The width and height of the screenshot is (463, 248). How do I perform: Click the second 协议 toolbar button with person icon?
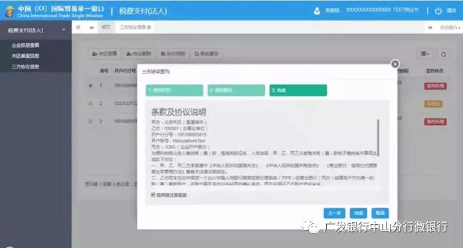click(x=138, y=54)
